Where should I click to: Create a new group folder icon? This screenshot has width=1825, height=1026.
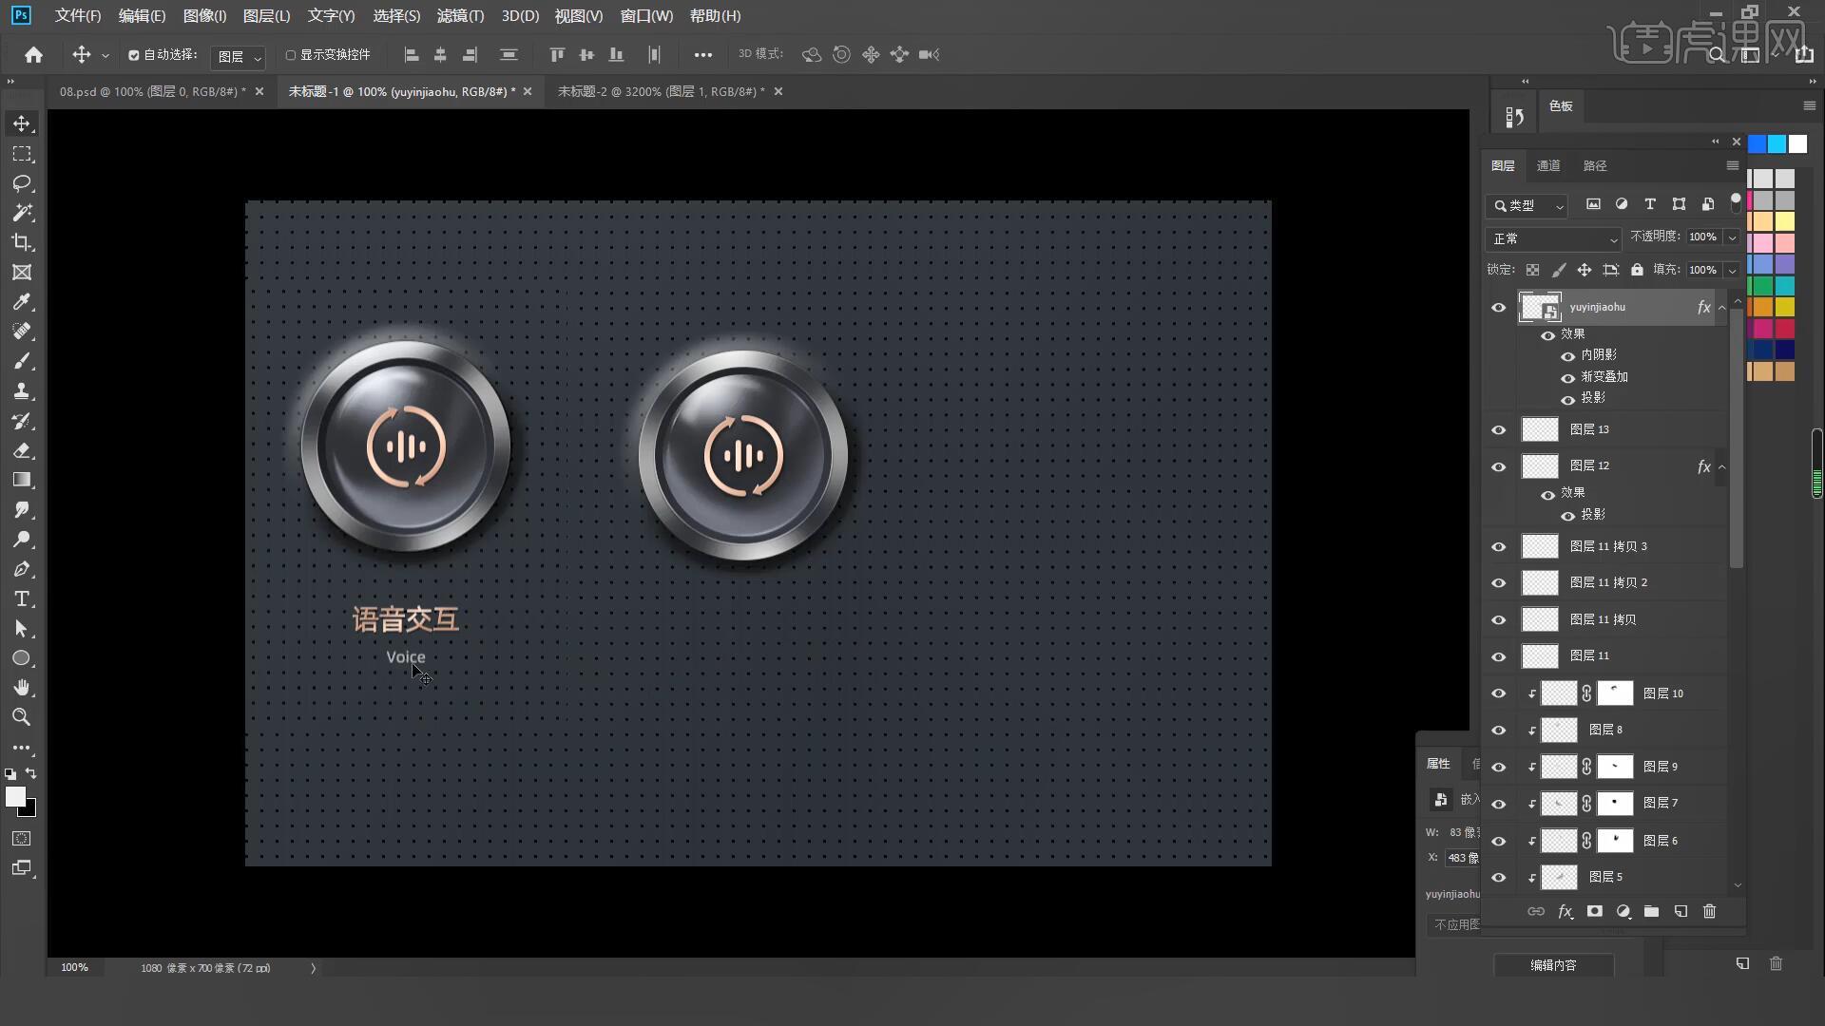coord(1651,911)
